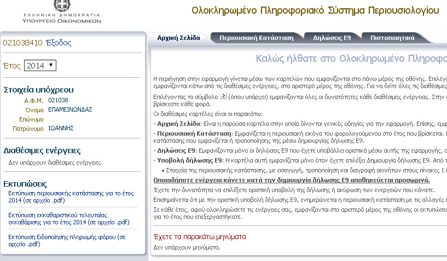Click the Έχετε τα παρακάτω μηνύματα heading

tap(200, 237)
